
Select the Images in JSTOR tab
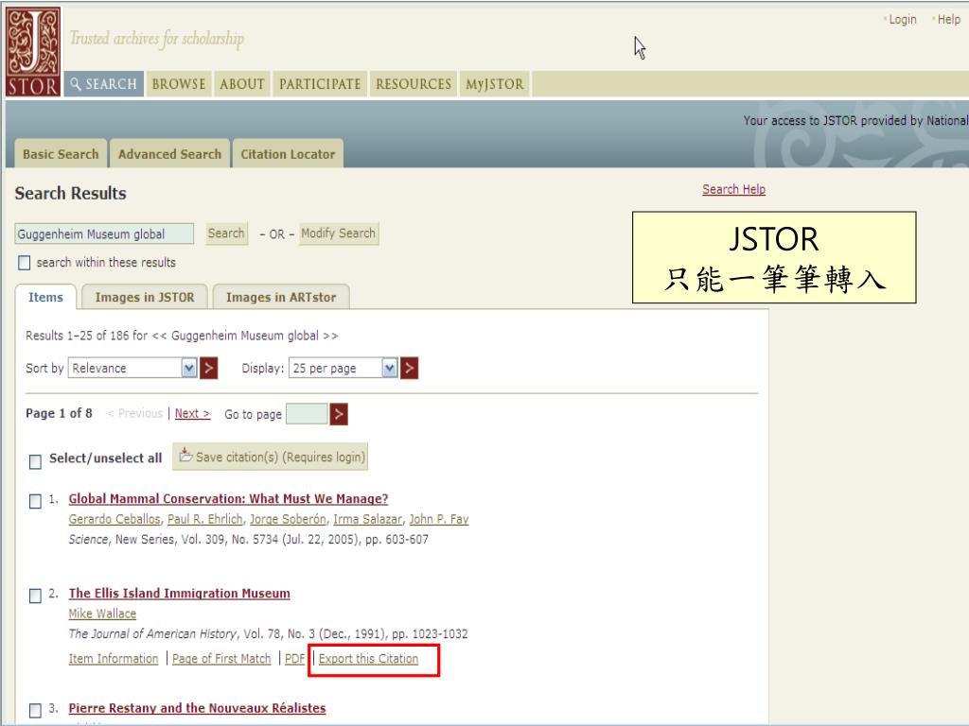145,297
